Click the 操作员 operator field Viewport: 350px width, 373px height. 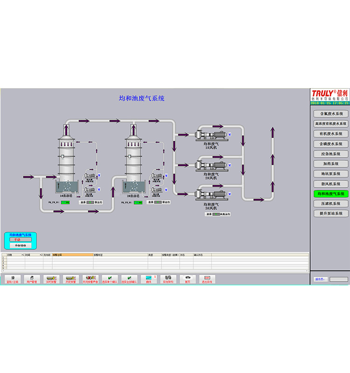338,279
